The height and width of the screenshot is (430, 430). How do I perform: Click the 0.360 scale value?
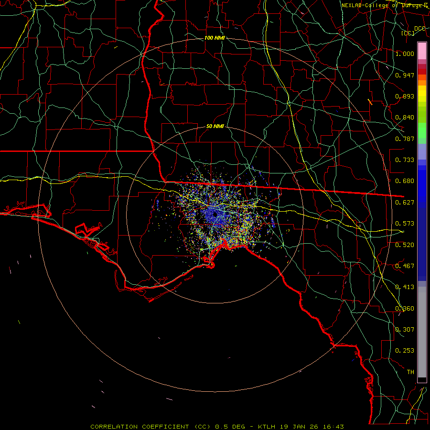click(405, 309)
